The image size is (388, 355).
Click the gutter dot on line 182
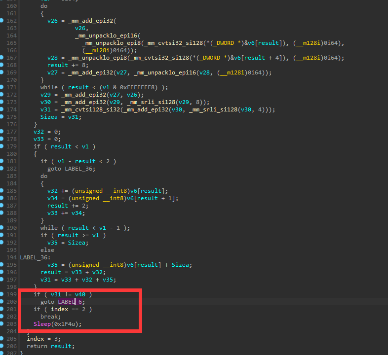(x=2, y=169)
